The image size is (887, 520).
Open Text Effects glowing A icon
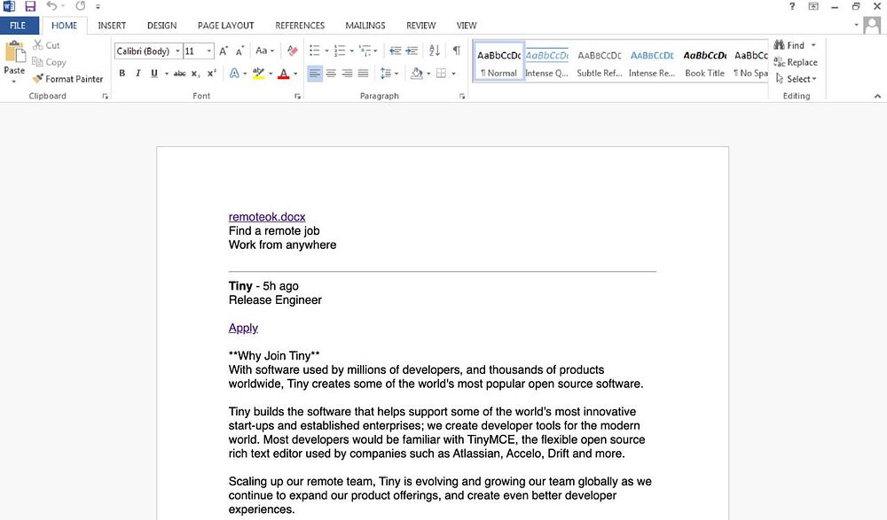pos(234,74)
